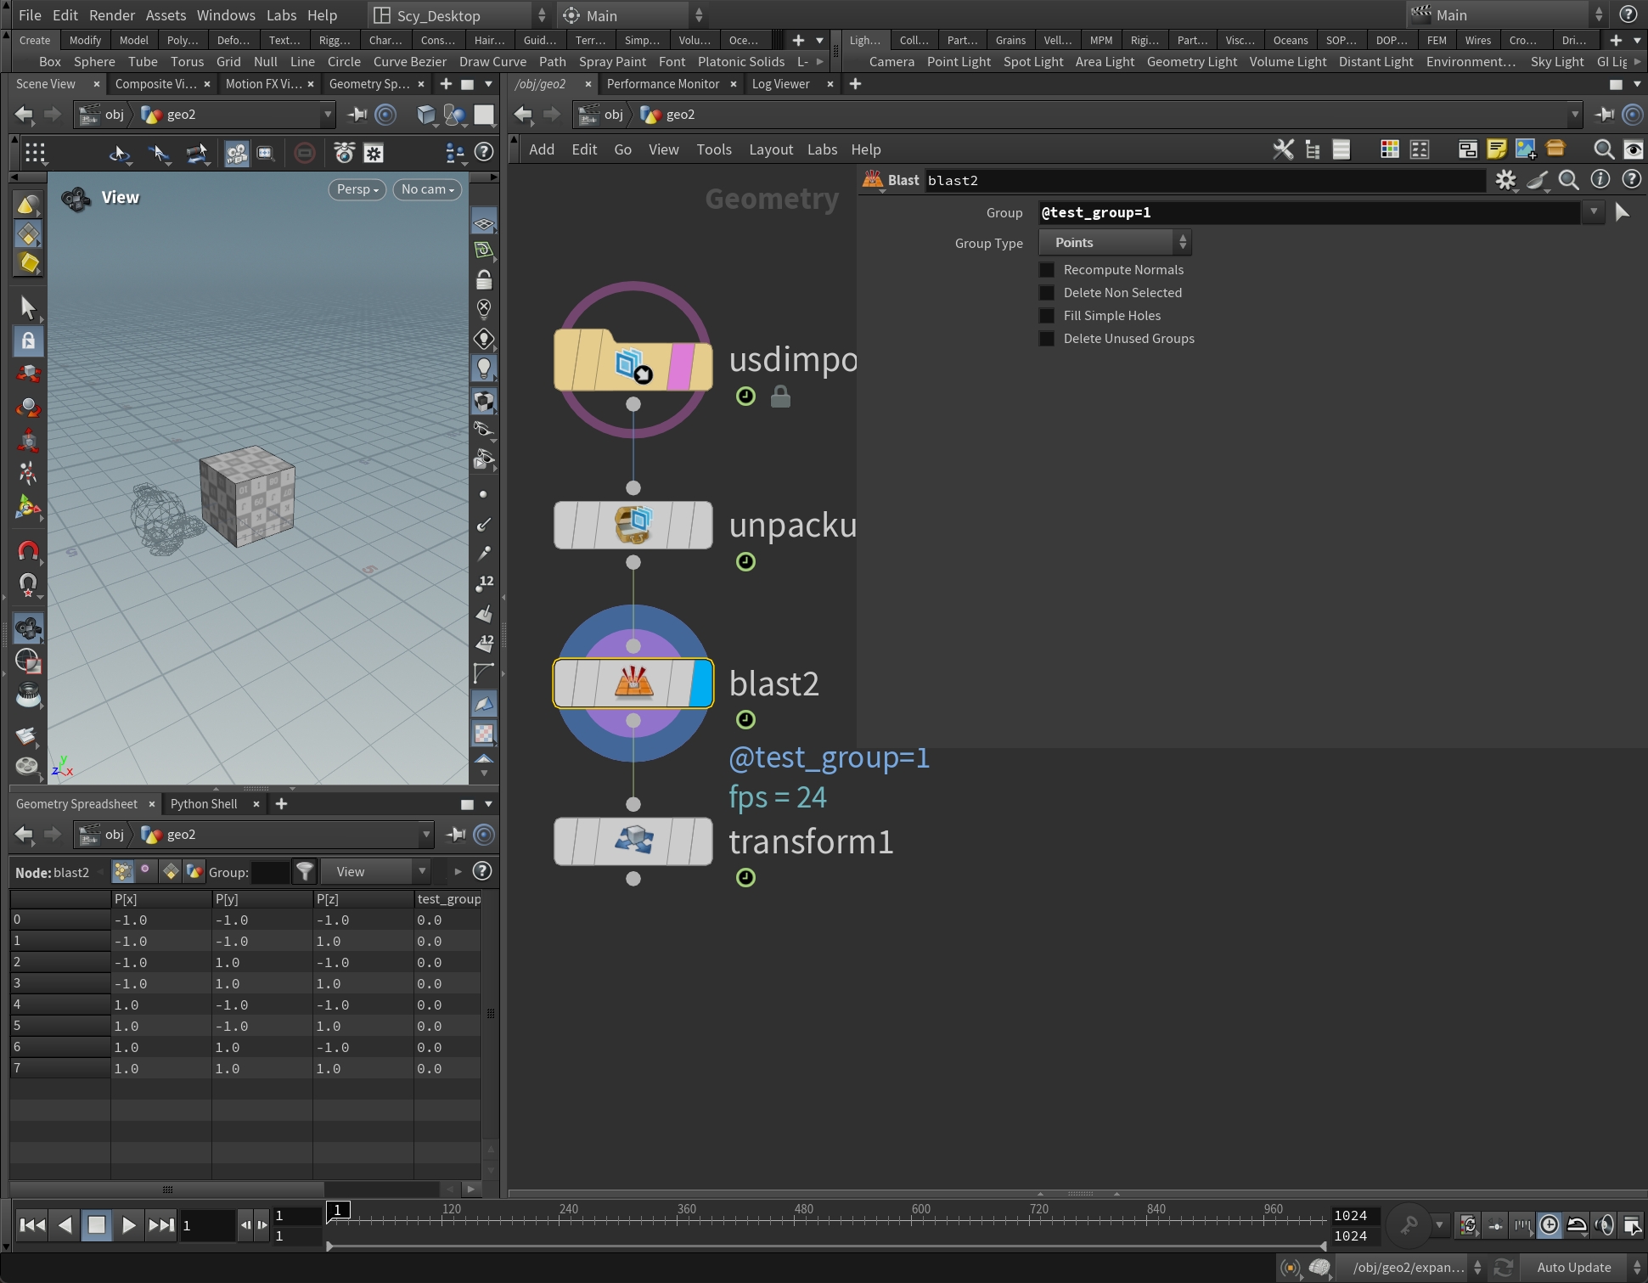Screen dimensions: 1648x1283
Task: Check the Recompute Normals option
Action: coord(1047,270)
